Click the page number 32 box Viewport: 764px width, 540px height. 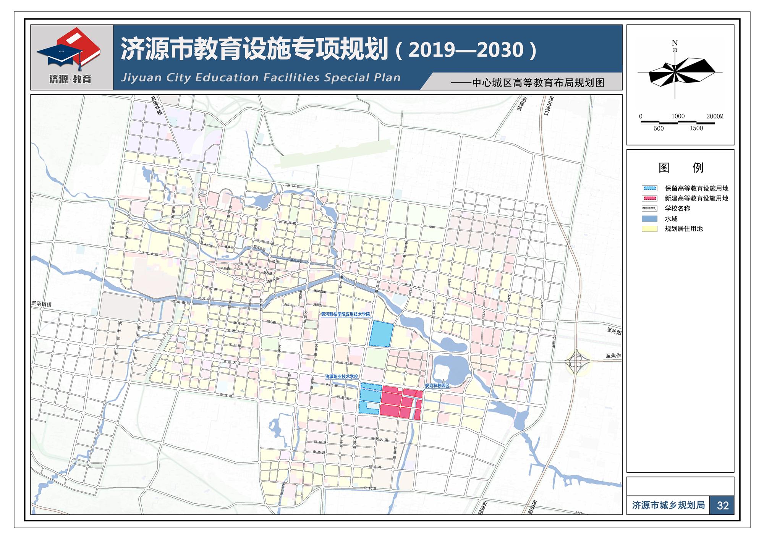coord(722,505)
